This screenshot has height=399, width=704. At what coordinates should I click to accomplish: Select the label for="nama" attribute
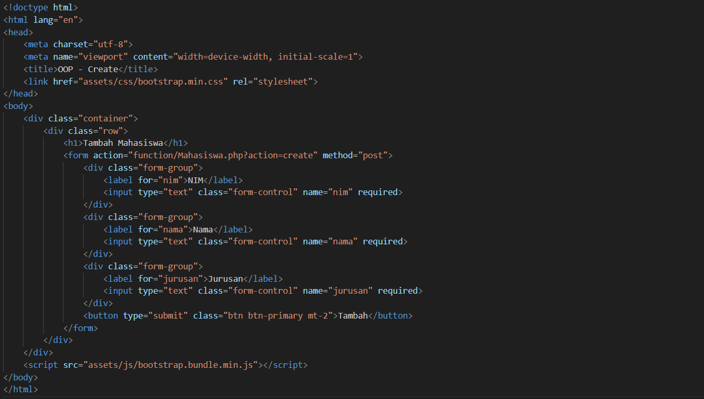161,229
